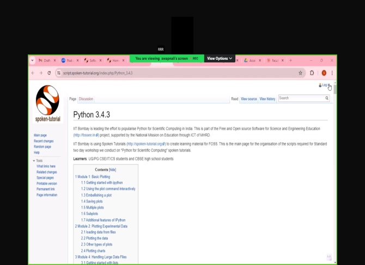
Task: Open the Embellishing a plot link
Action: coord(96,195)
